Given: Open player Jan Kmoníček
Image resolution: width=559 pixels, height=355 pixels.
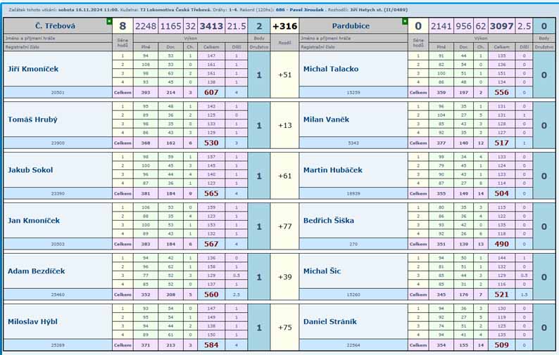Looking at the screenshot, I should [x=34, y=221].
